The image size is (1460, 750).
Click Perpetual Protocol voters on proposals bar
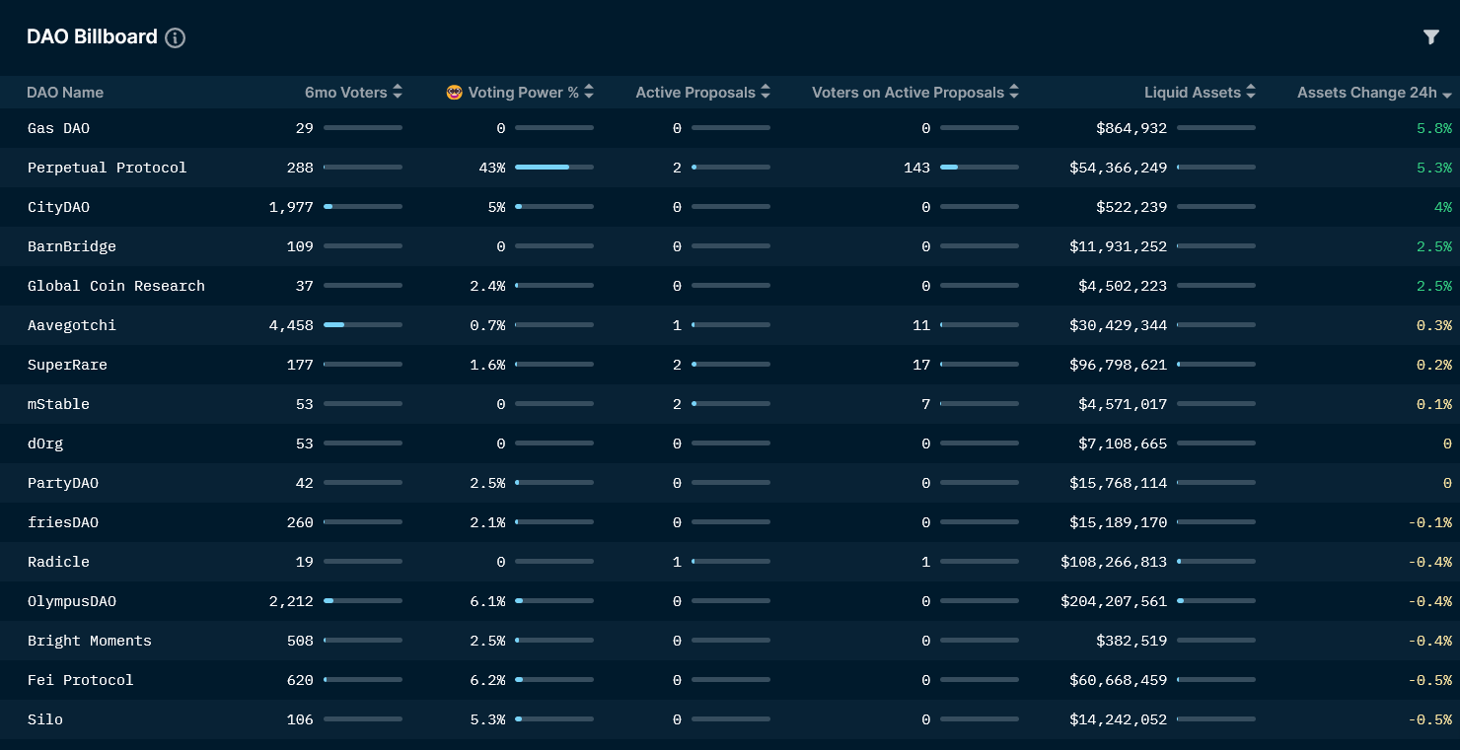980,168
